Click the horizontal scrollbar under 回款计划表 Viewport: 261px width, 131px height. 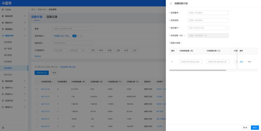198,70
